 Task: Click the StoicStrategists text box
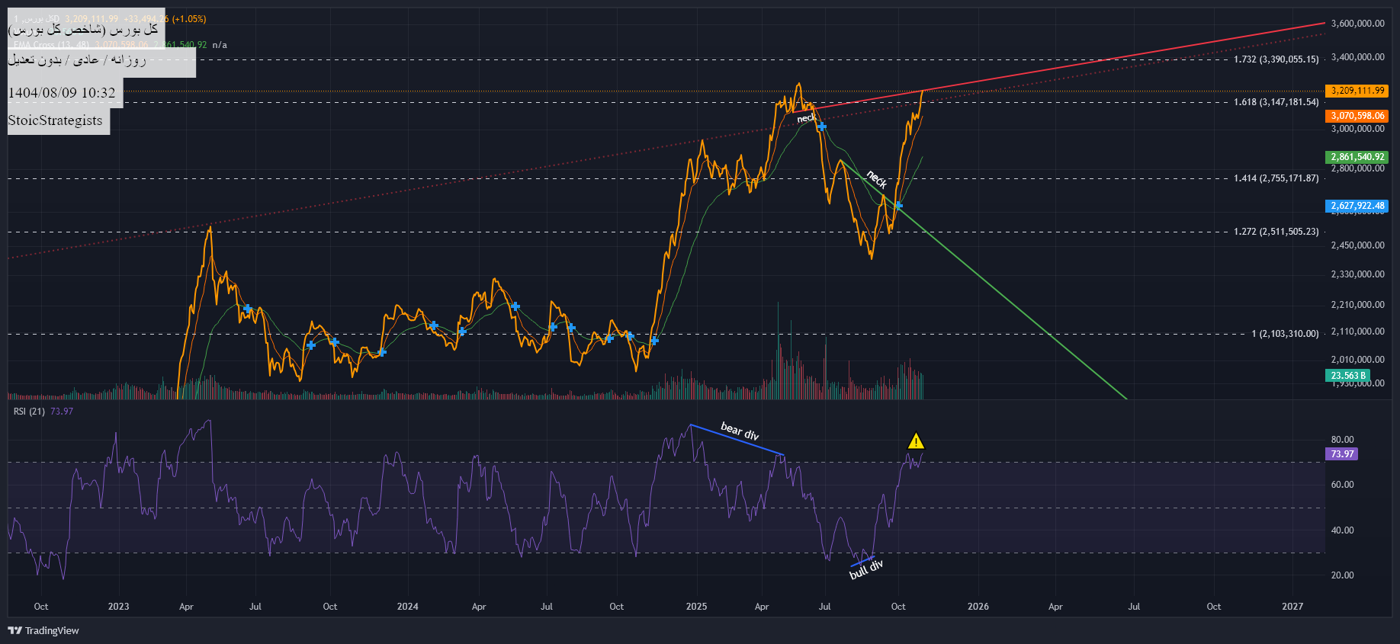tap(56, 120)
